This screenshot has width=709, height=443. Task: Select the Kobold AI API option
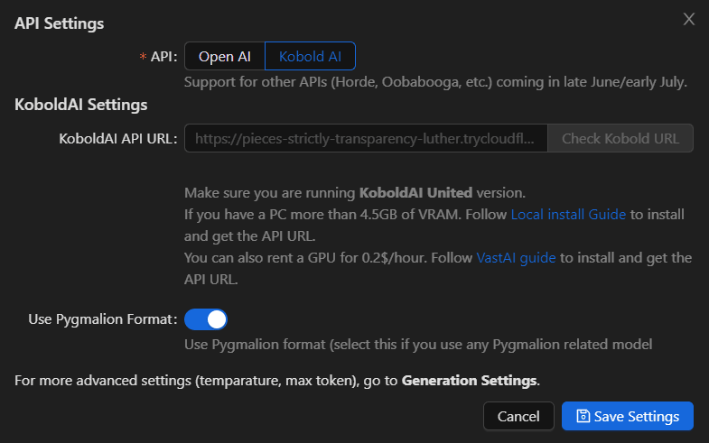[x=310, y=56]
